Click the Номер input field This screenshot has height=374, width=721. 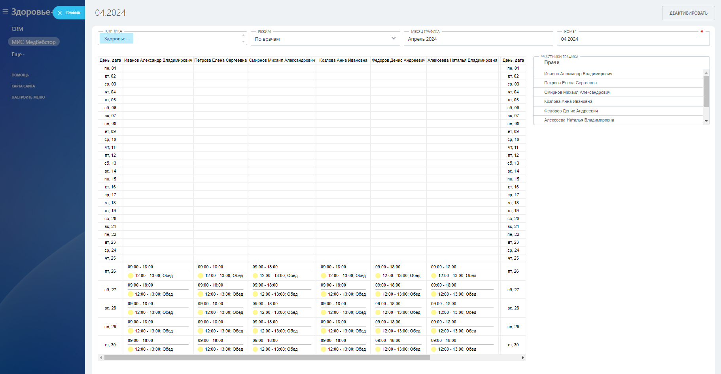click(633, 39)
